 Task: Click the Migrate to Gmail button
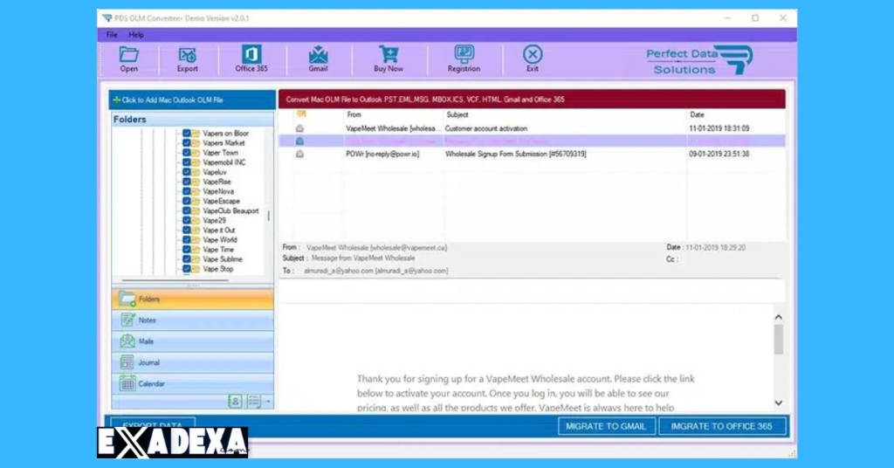pyautogui.click(x=606, y=426)
